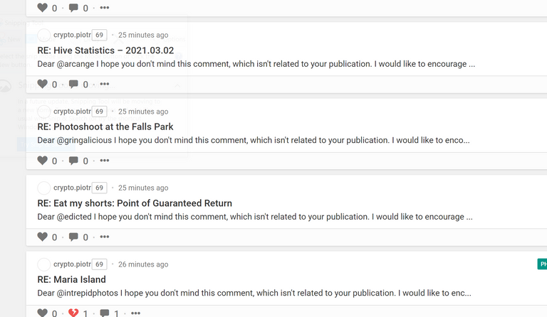Open comments on Hive Statistics reply
The width and height of the screenshot is (547, 317).
tap(73, 84)
